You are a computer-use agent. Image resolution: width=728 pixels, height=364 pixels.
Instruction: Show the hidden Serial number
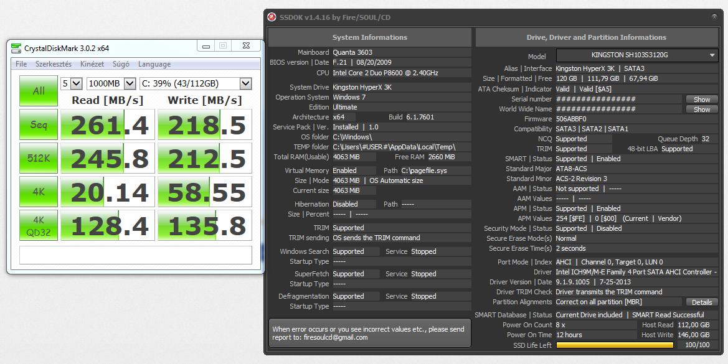point(702,99)
